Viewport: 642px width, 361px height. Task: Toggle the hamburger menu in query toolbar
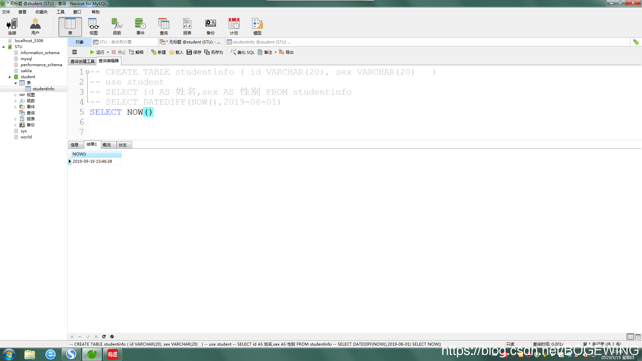click(75, 52)
